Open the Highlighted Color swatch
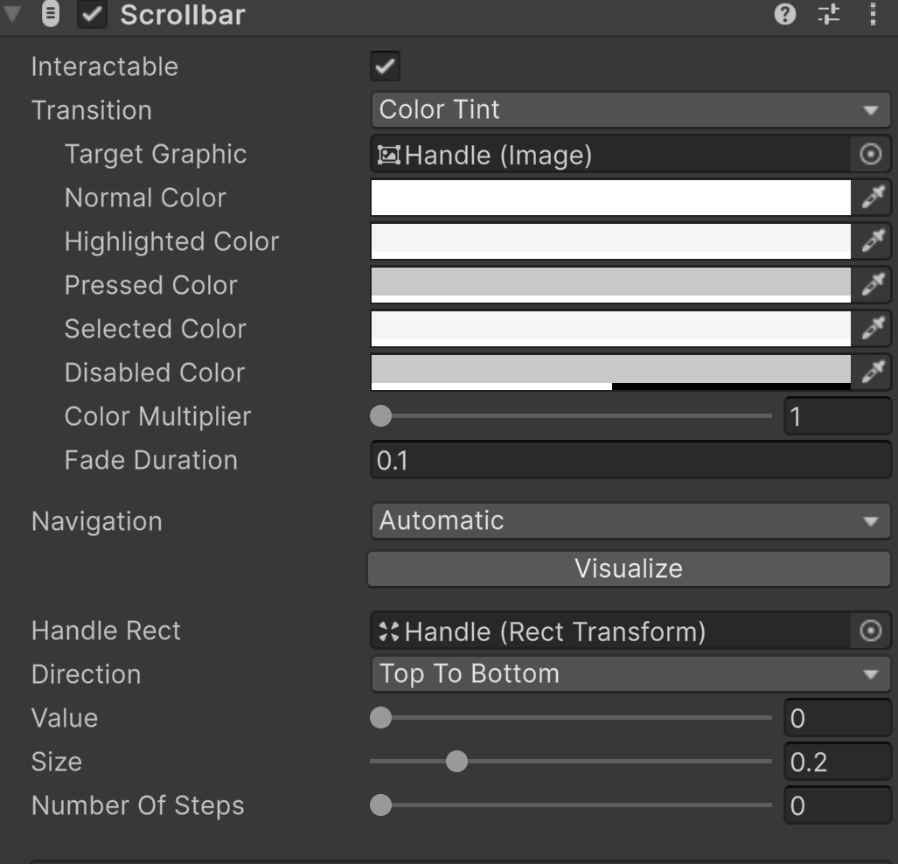Viewport: 898px width, 864px height. 610,241
